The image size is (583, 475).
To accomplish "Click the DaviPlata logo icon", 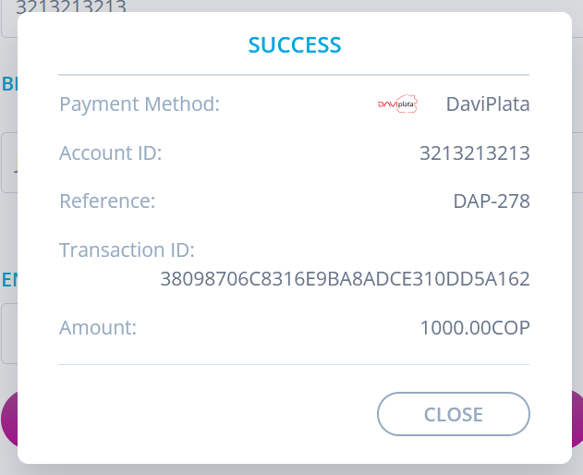I will [x=397, y=104].
